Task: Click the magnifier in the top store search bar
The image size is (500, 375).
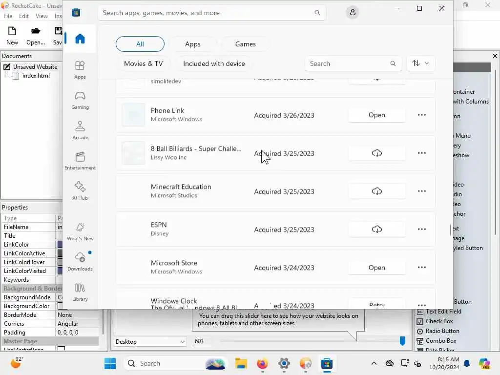Action: tap(317, 13)
